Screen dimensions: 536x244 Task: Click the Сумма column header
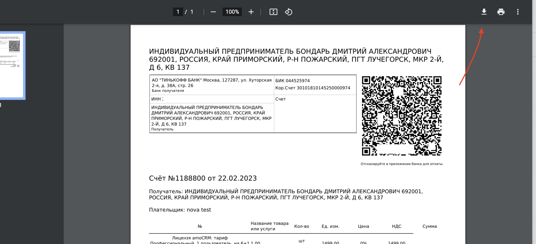click(x=429, y=226)
